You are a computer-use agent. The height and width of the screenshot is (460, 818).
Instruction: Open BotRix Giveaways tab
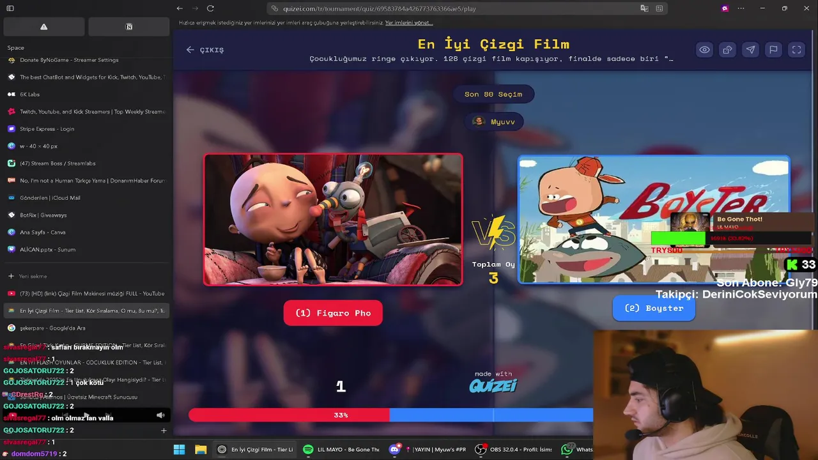coord(86,215)
